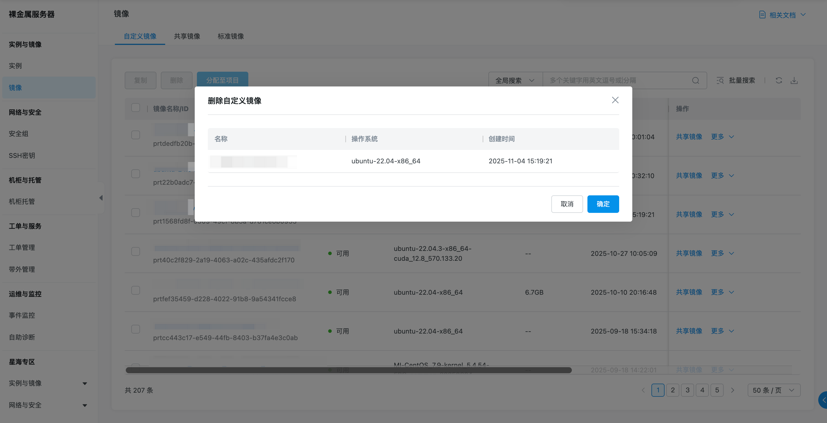827x423 pixels.
Task: Close the delete custom image dialog
Action: point(615,100)
